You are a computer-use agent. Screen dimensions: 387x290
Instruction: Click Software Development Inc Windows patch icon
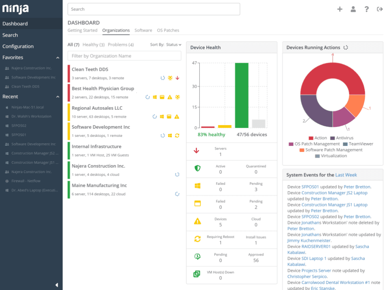(x=170, y=135)
